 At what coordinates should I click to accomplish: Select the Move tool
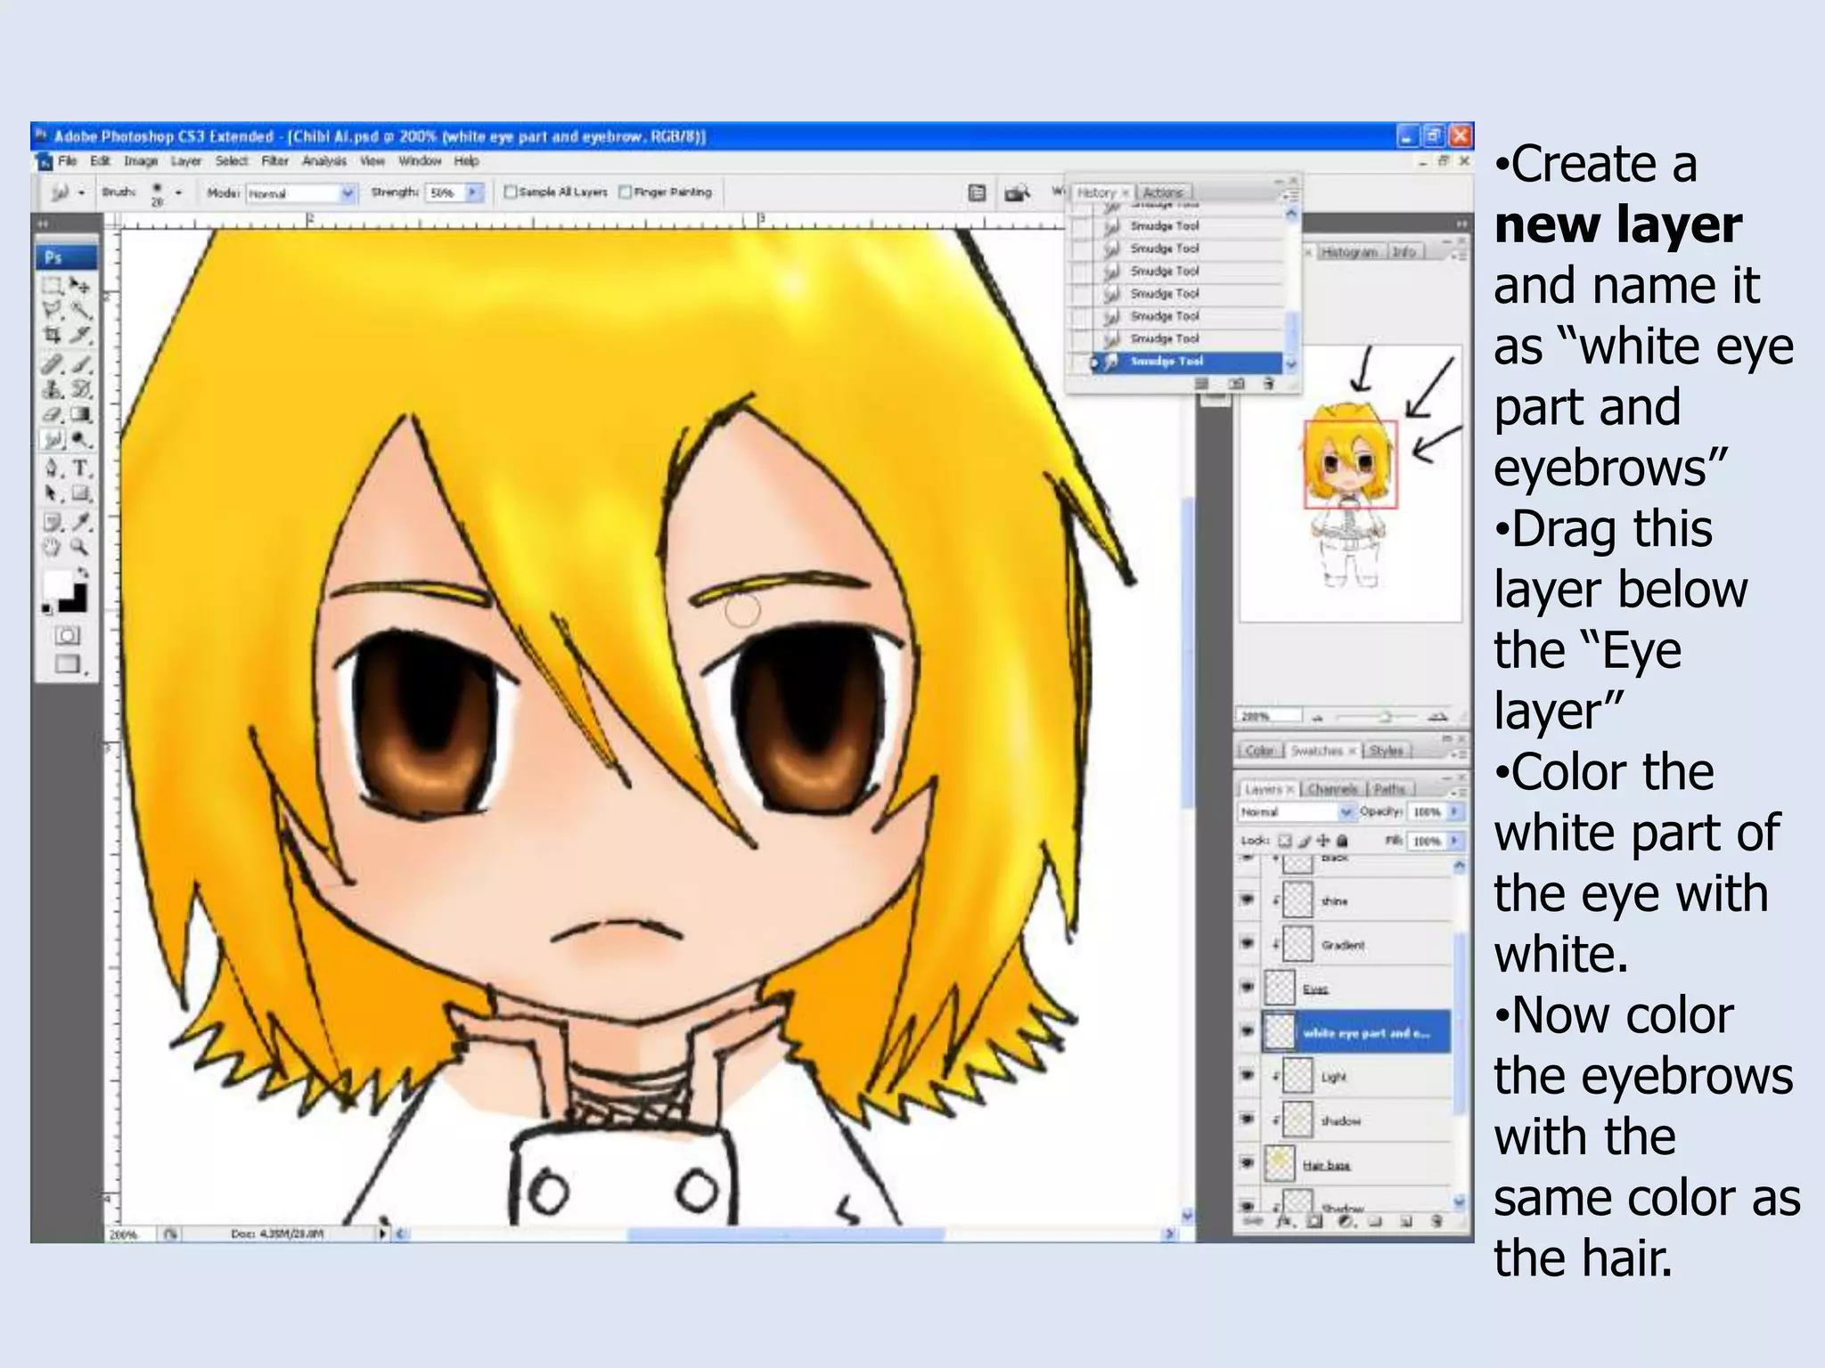(x=80, y=286)
